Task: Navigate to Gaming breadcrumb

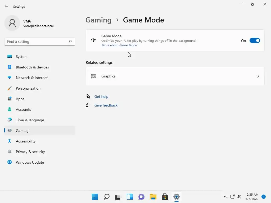Action: coord(98,20)
